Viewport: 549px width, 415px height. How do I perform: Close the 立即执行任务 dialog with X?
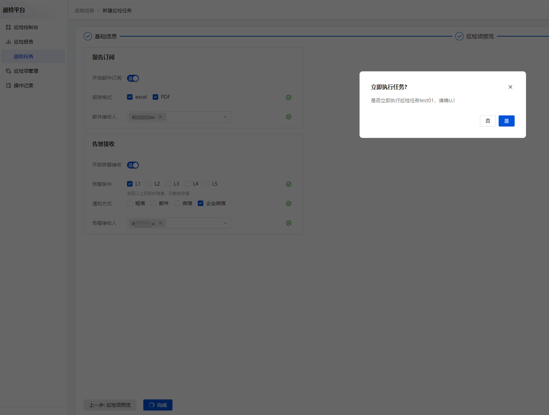tap(510, 87)
